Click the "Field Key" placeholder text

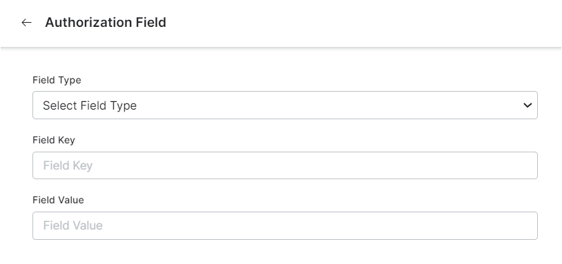pyautogui.click(x=68, y=165)
